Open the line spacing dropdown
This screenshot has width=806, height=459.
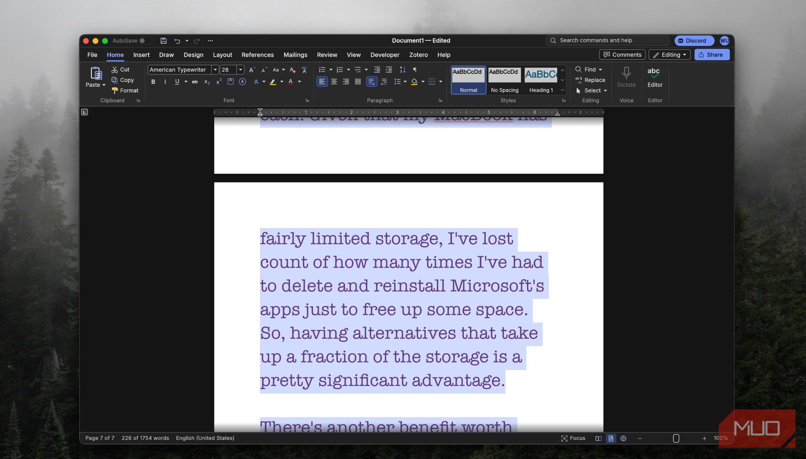point(405,82)
